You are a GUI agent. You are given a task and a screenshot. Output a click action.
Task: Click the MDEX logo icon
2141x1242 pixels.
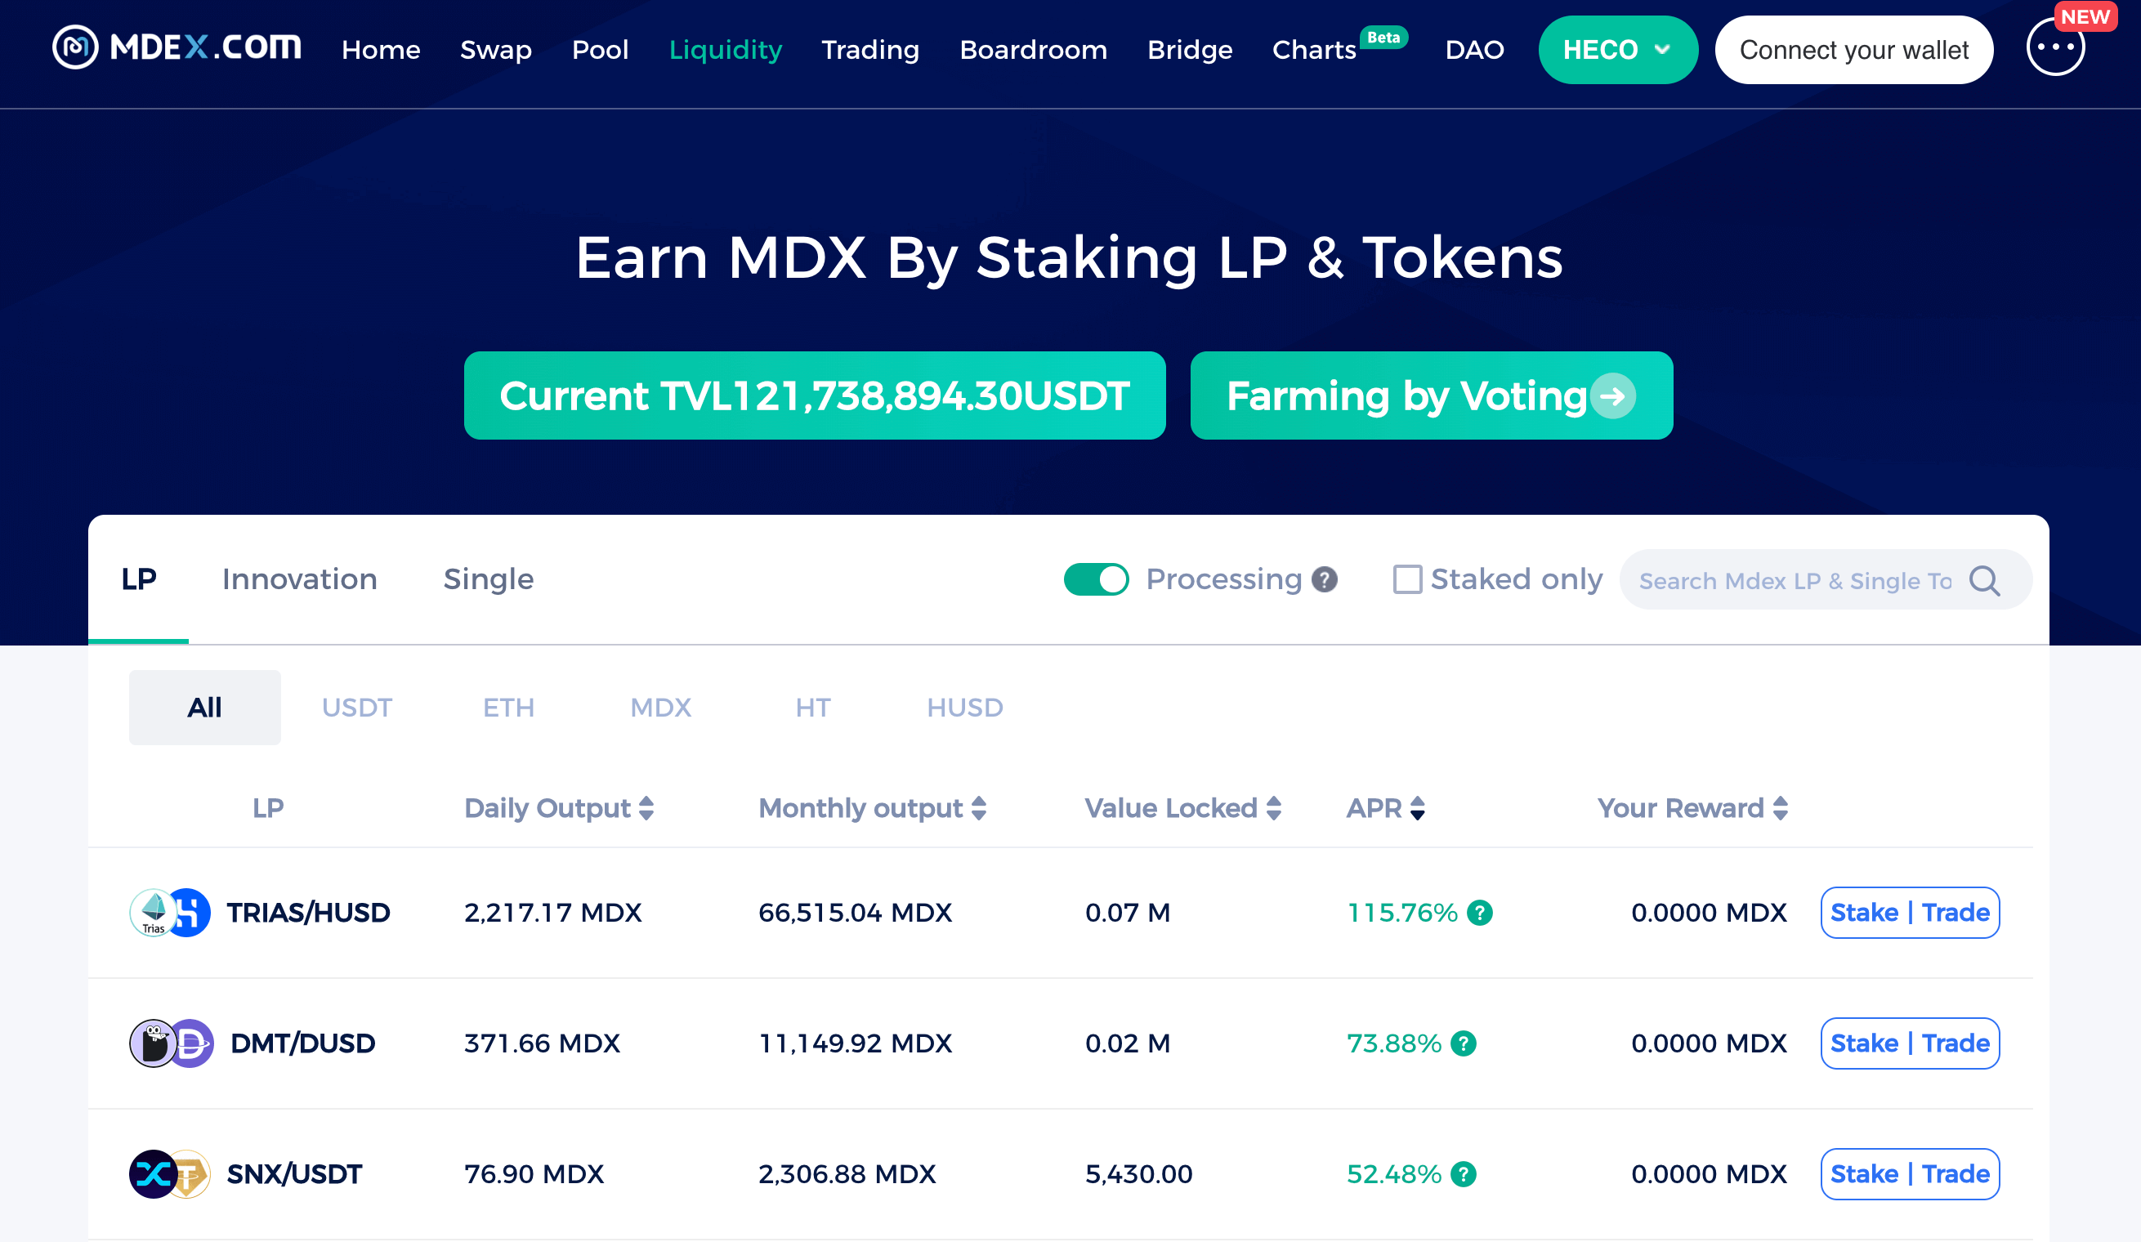pos(76,47)
